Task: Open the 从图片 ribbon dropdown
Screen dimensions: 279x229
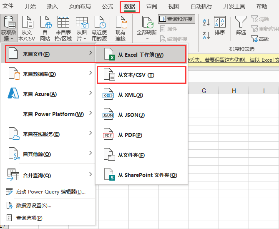Action: [x=82, y=28]
